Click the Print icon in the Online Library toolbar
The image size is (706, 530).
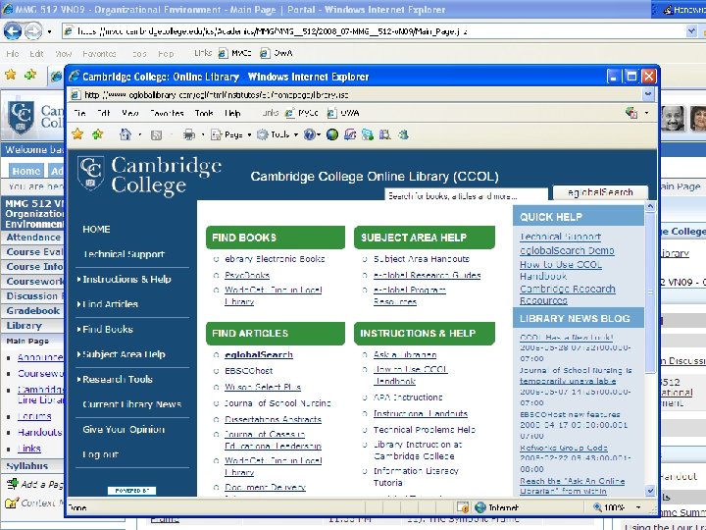[x=189, y=134]
